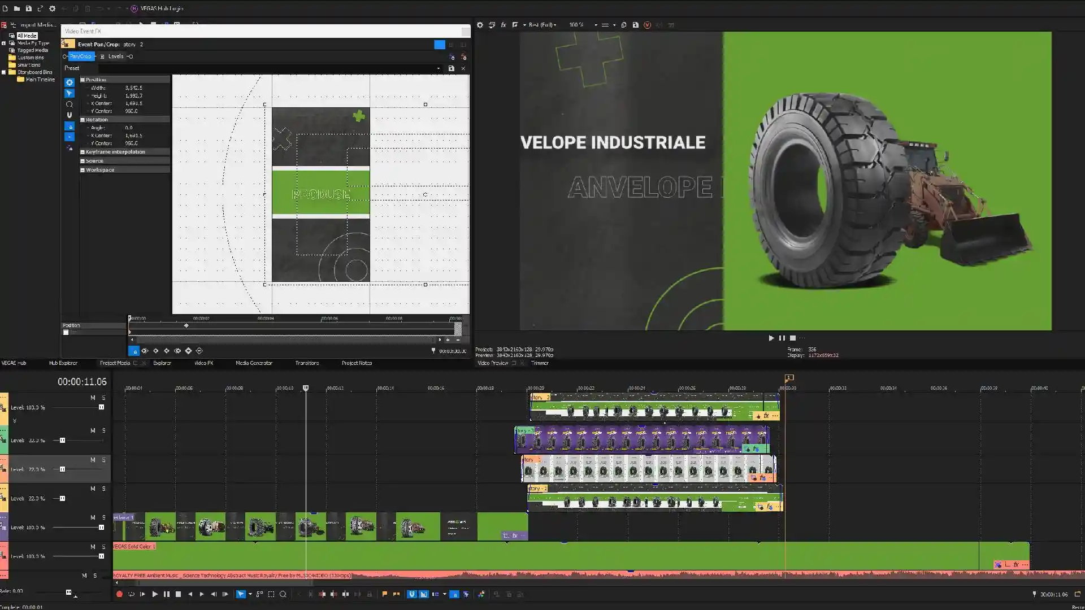Screen dimensions: 1085x610
Task: Collapse the Position section
Action: point(83,80)
